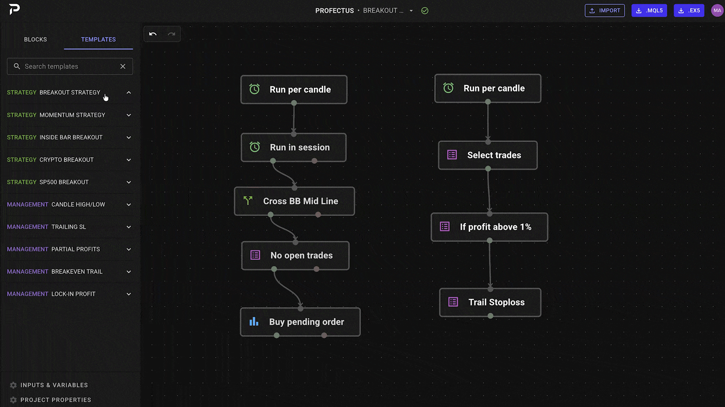Collapse the Breakout Strategy template section
Viewport: 725px width, 407px height.
(129, 92)
